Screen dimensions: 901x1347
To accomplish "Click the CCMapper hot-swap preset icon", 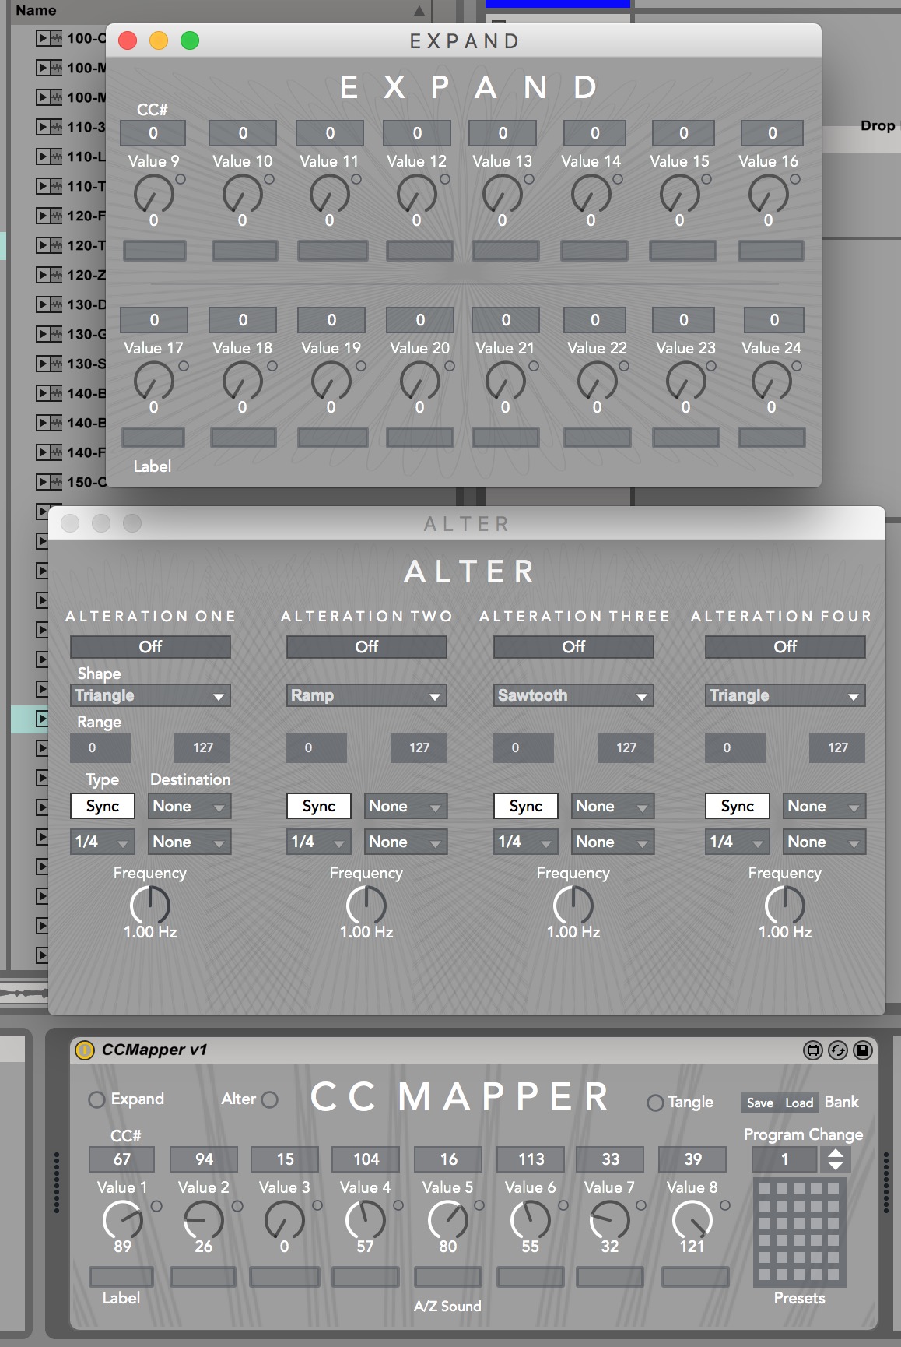I will [x=838, y=1050].
